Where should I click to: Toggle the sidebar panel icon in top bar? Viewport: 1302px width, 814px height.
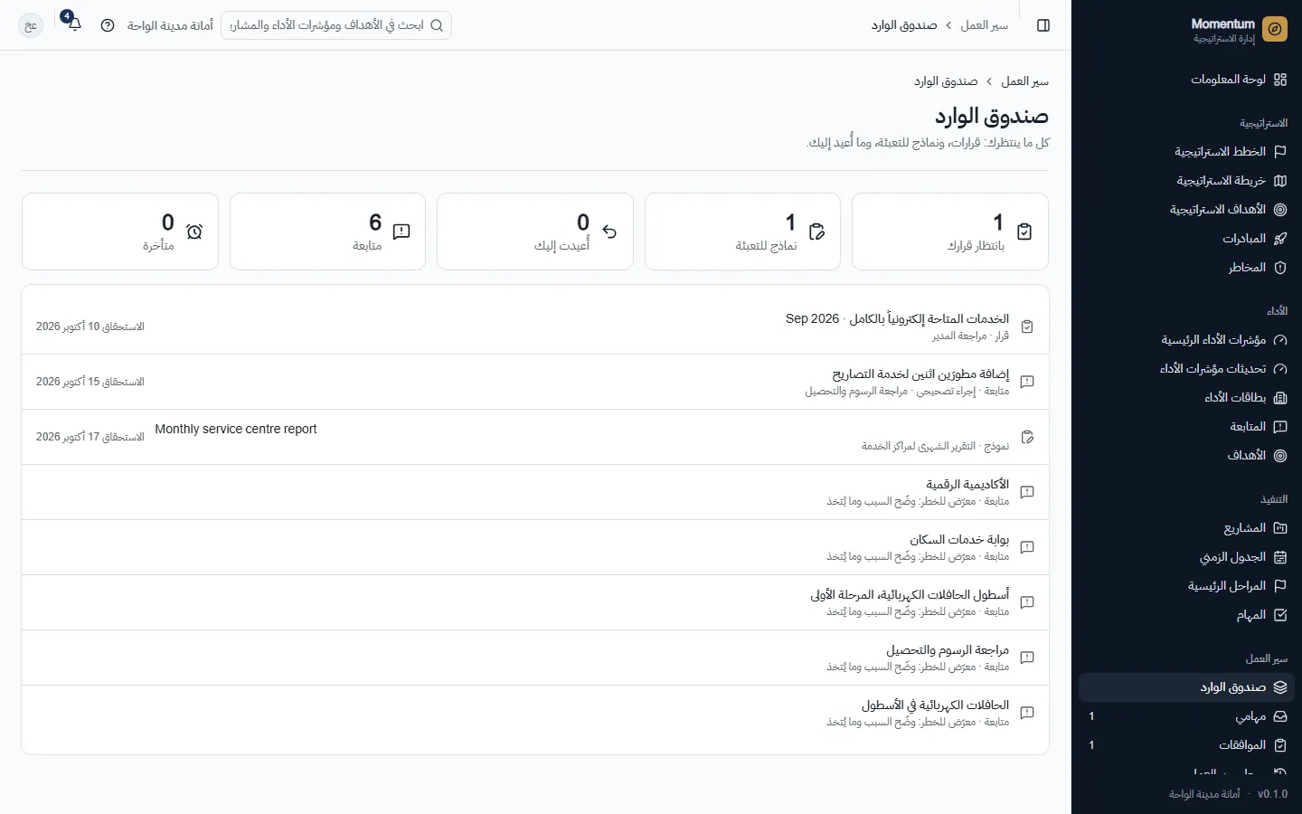(x=1043, y=25)
